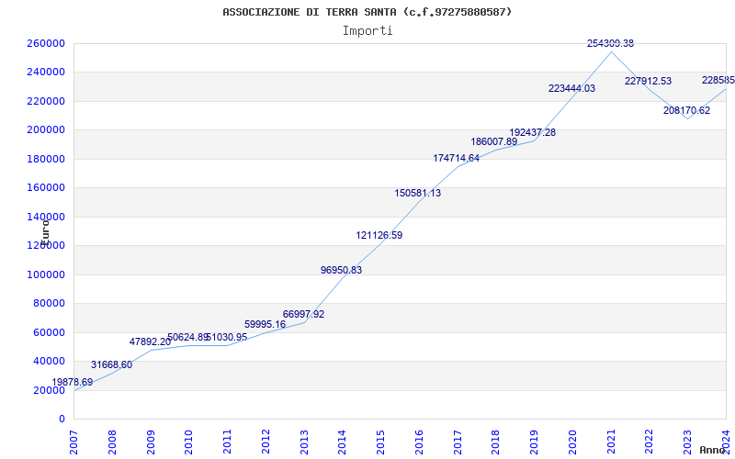Select data label 31668.60
The image size is (735, 459).
coord(111,364)
